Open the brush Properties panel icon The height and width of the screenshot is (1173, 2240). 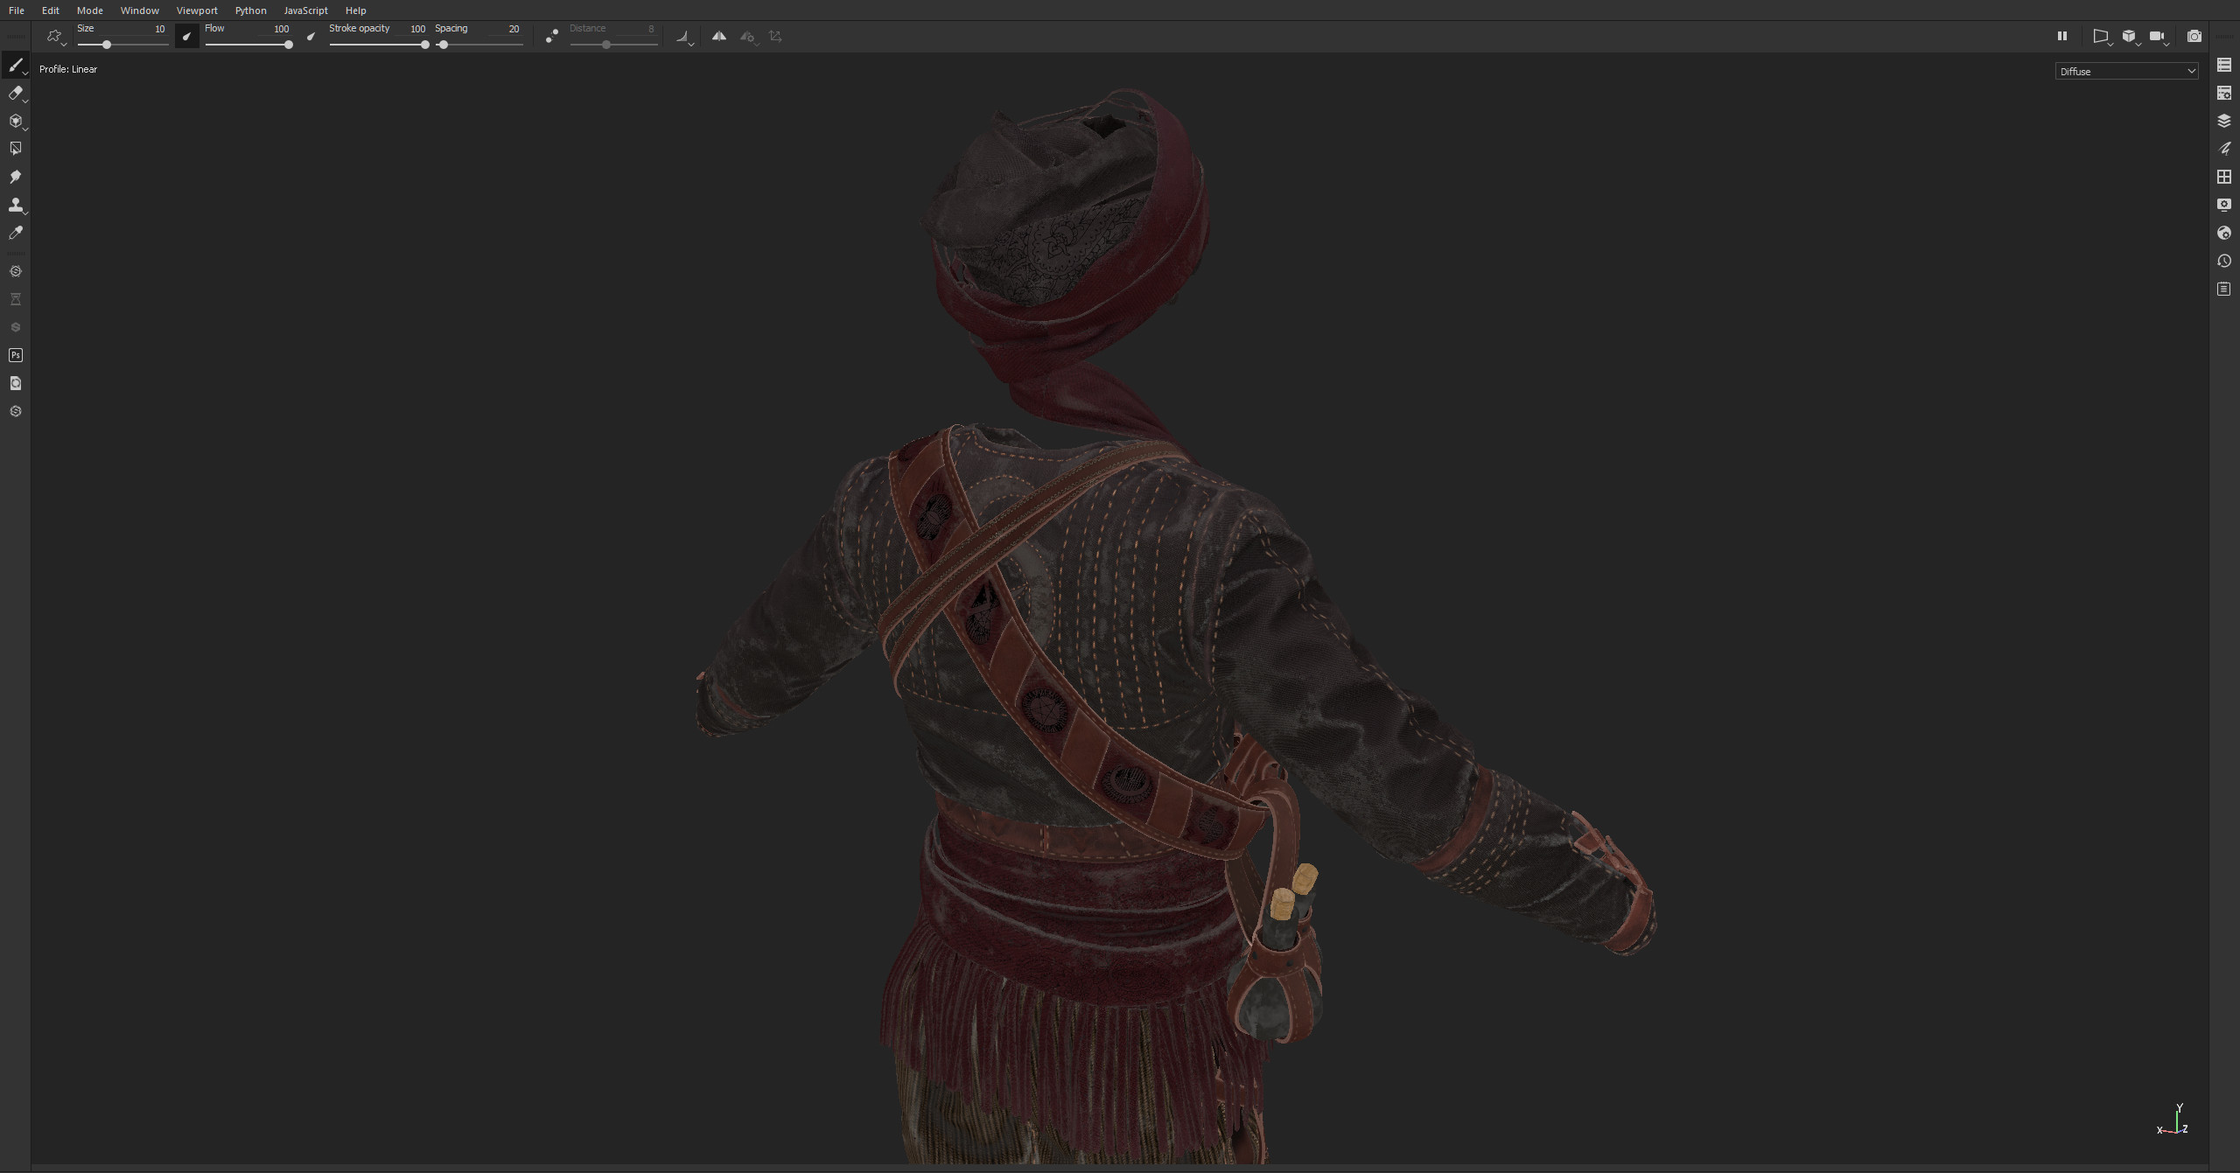pyautogui.click(x=2224, y=150)
